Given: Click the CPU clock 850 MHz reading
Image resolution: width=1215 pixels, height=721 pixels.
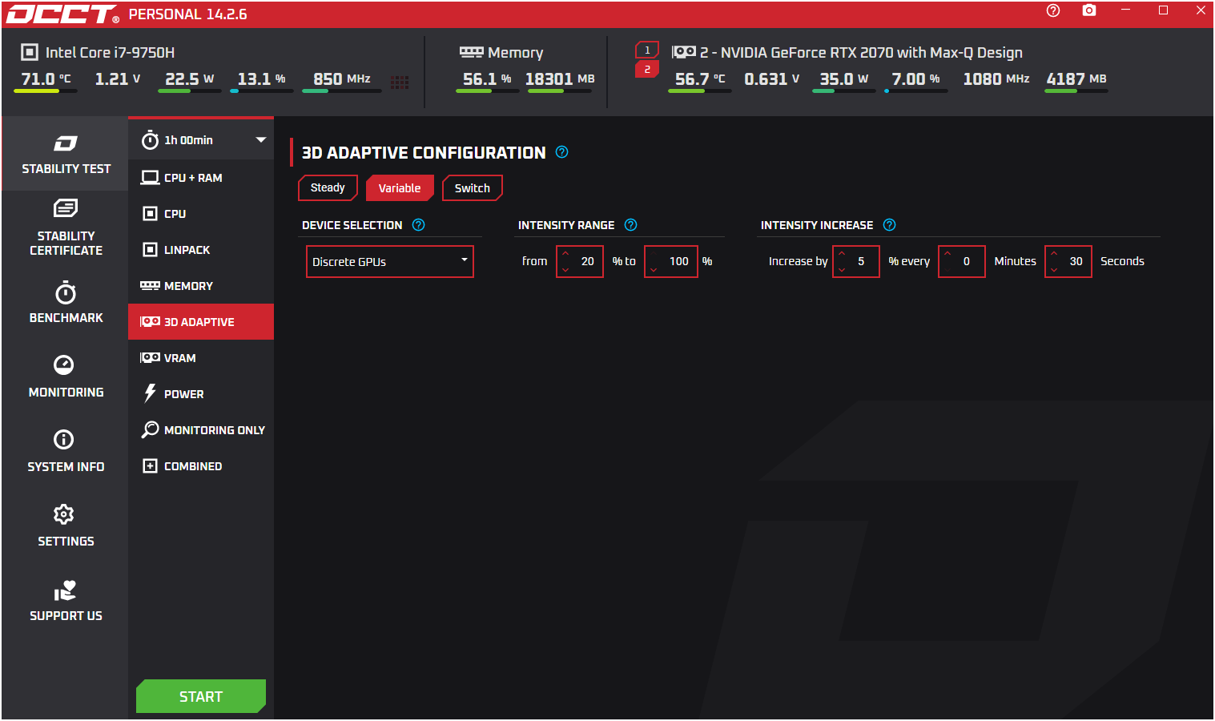Looking at the screenshot, I should point(342,79).
